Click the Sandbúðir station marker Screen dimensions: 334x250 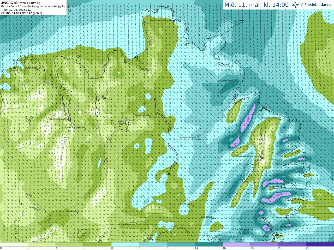tap(77, 213)
